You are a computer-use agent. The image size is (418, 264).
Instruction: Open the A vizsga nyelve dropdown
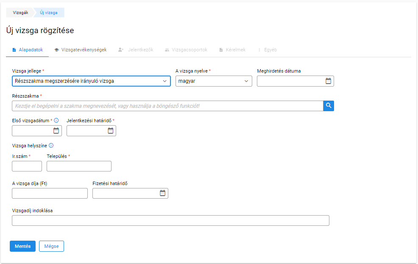(x=214, y=81)
